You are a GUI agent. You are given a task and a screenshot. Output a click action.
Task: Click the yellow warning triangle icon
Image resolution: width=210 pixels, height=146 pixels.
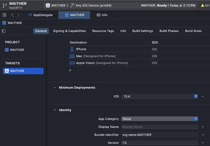pyautogui.click(x=202, y=6)
